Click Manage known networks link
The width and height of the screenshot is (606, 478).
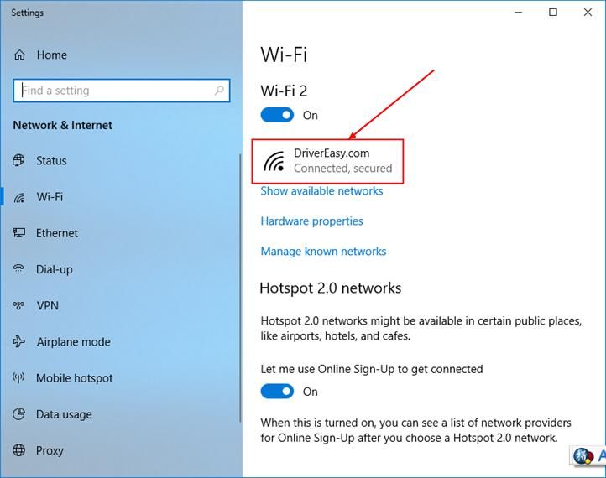click(323, 252)
